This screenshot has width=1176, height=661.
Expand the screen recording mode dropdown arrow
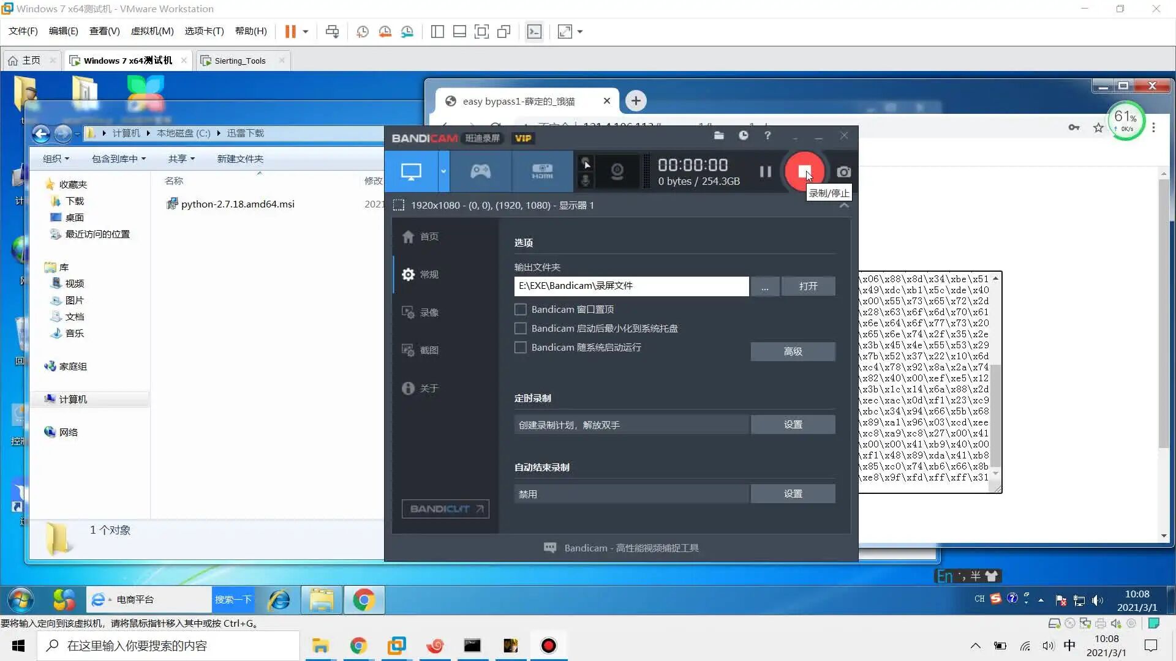443,171
